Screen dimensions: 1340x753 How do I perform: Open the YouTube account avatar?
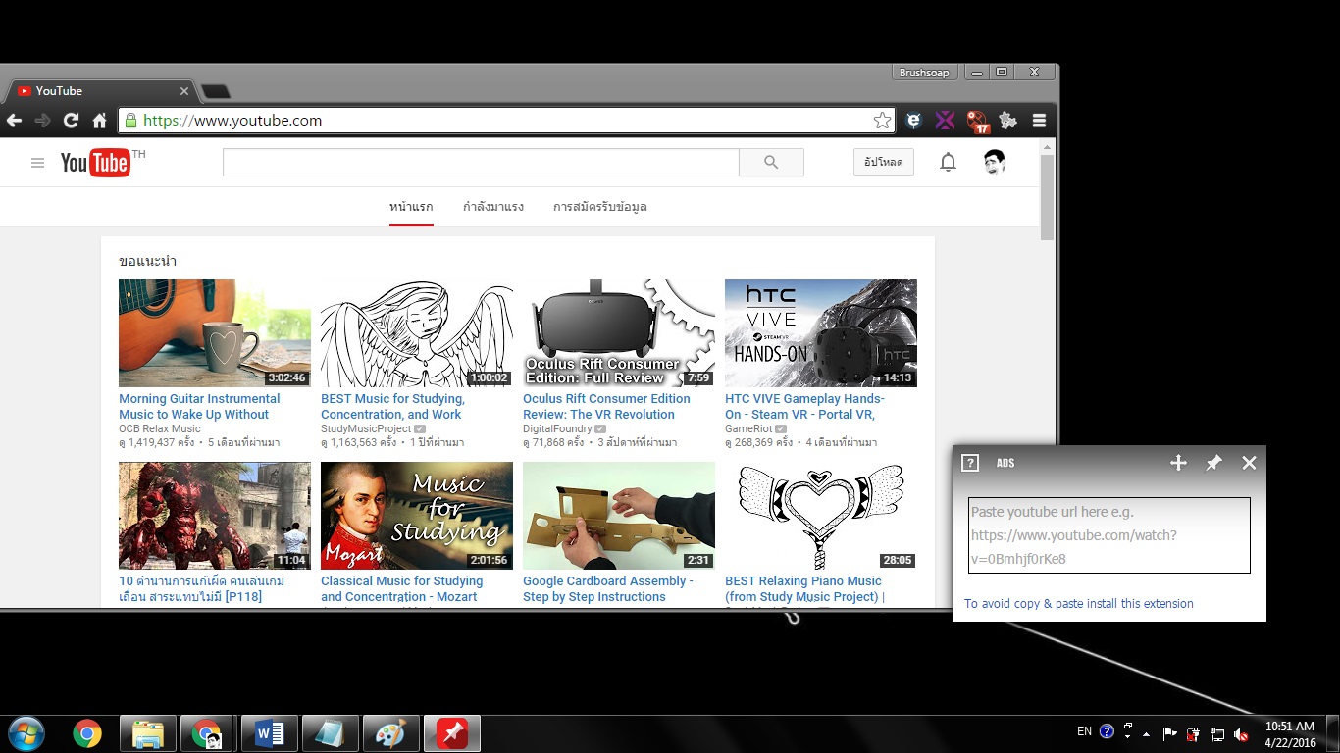(x=995, y=163)
